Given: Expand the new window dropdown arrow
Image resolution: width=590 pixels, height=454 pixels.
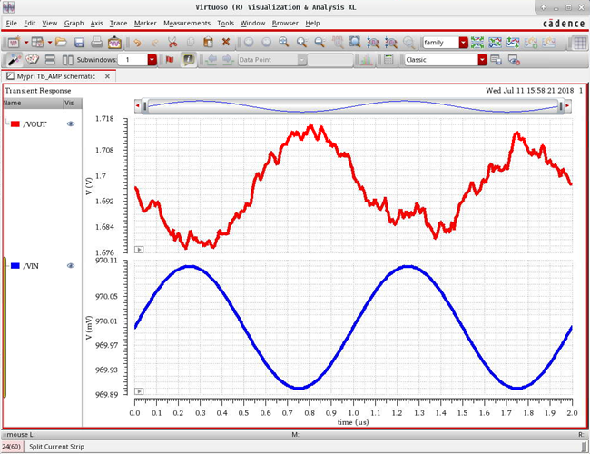Looking at the screenshot, I should (x=26, y=43).
